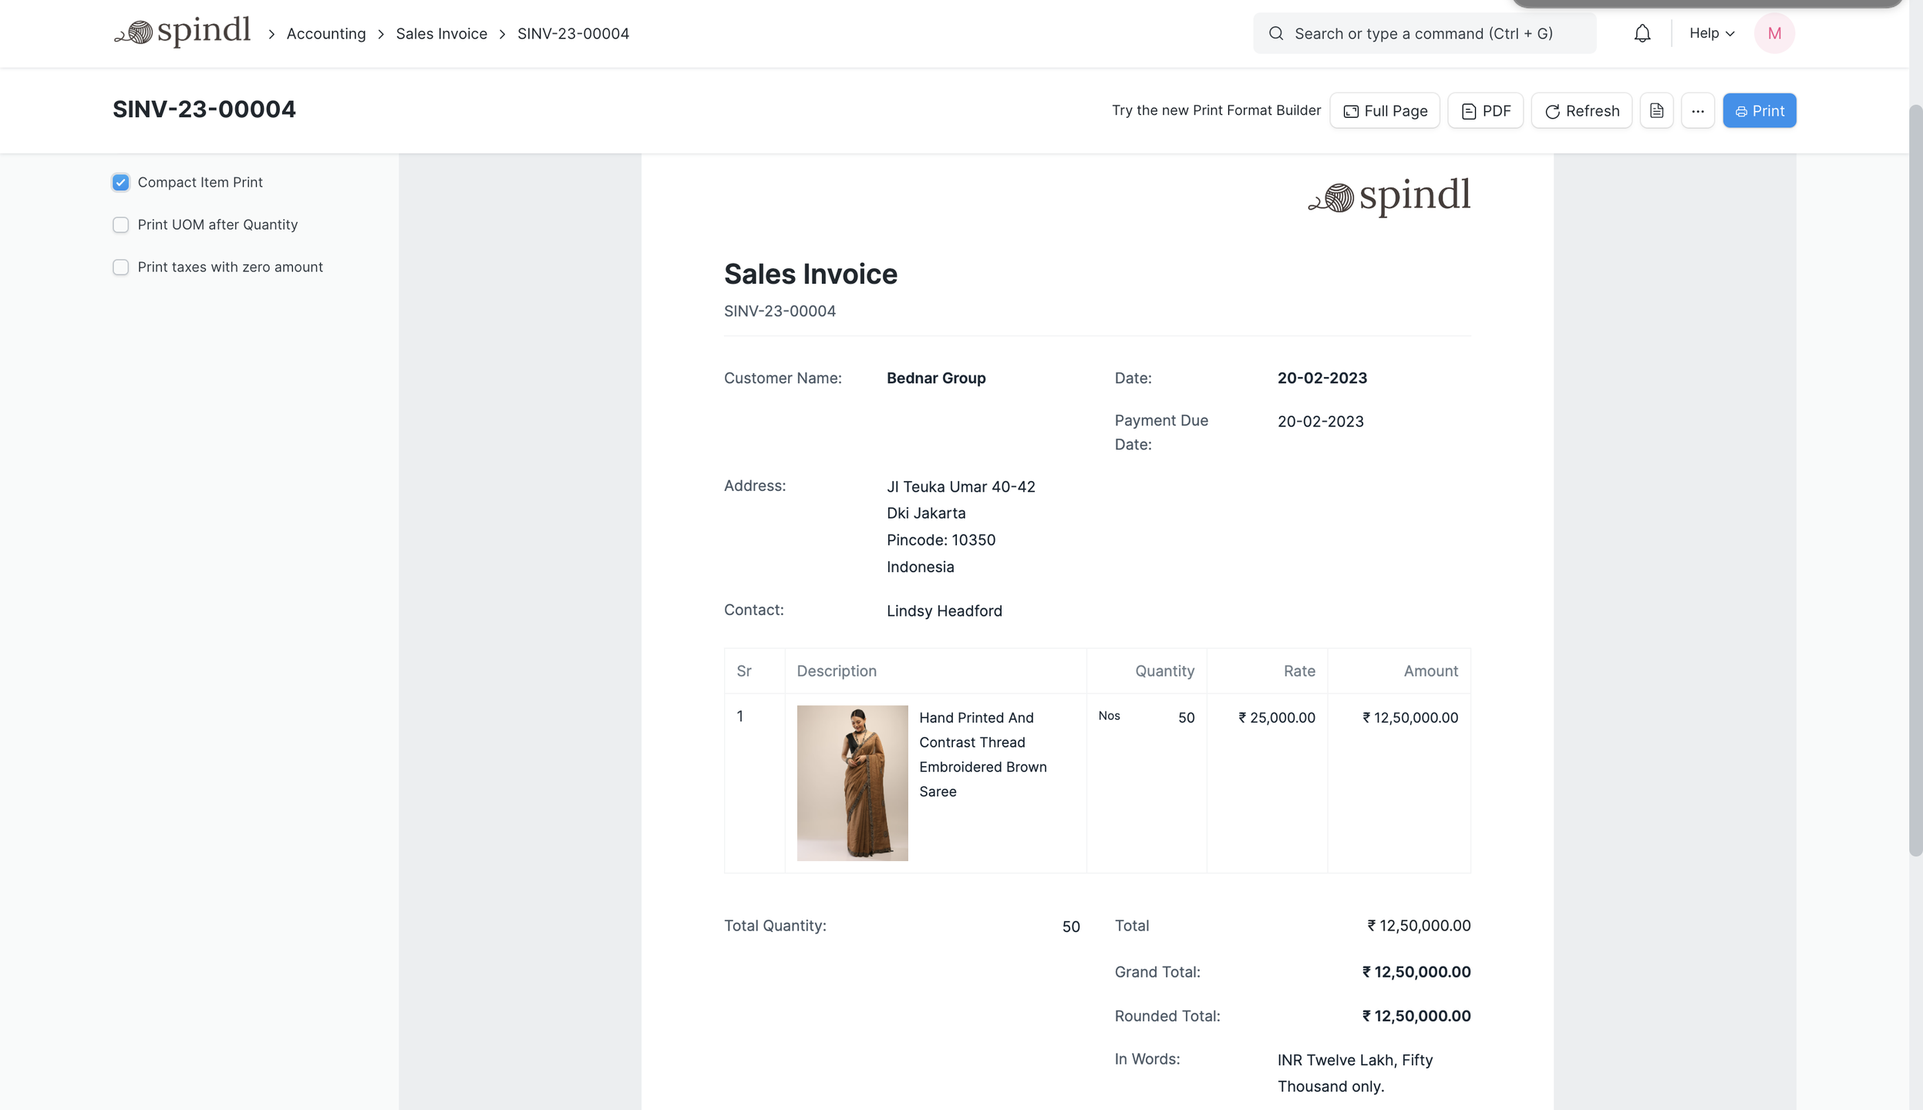
Task: Expand the Help dropdown menu
Action: click(1711, 33)
